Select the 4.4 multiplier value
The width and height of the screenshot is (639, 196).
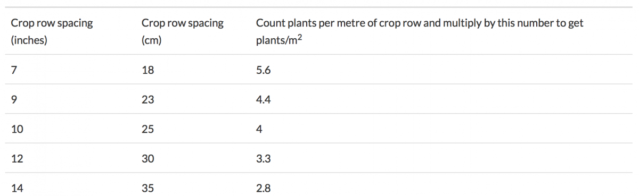(264, 99)
